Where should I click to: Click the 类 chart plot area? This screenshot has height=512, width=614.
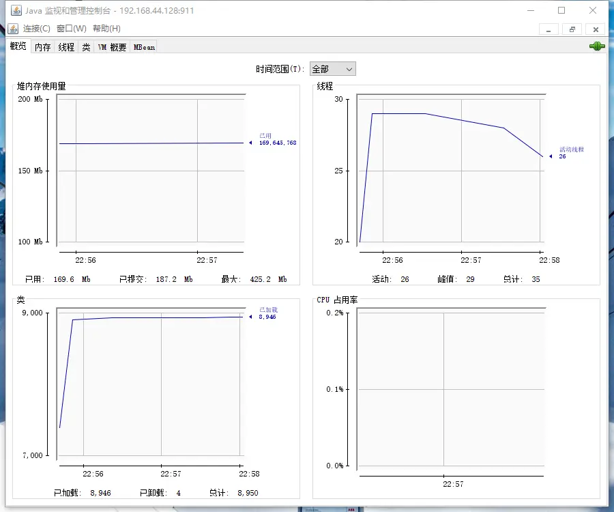coord(151,384)
